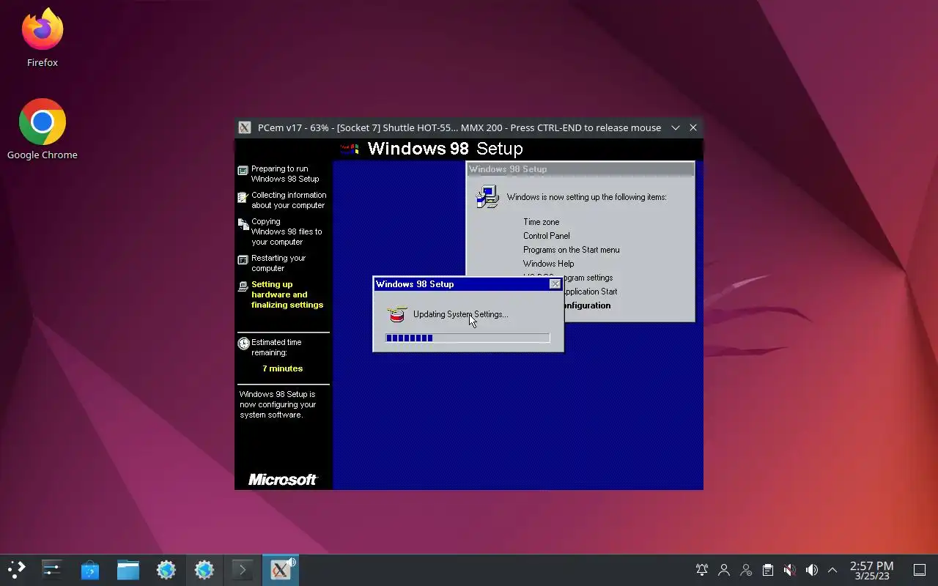The height and width of the screenshot is (586, 938).
Task: Click the Microsoft logo in the setup sidebar
Action: point(283,480)
